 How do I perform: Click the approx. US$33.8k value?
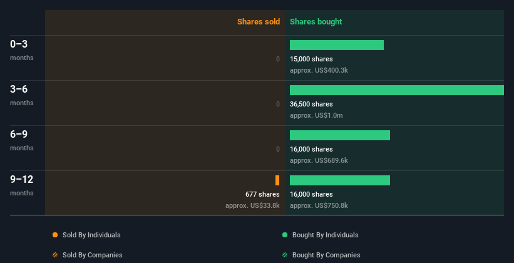(252, 205)
